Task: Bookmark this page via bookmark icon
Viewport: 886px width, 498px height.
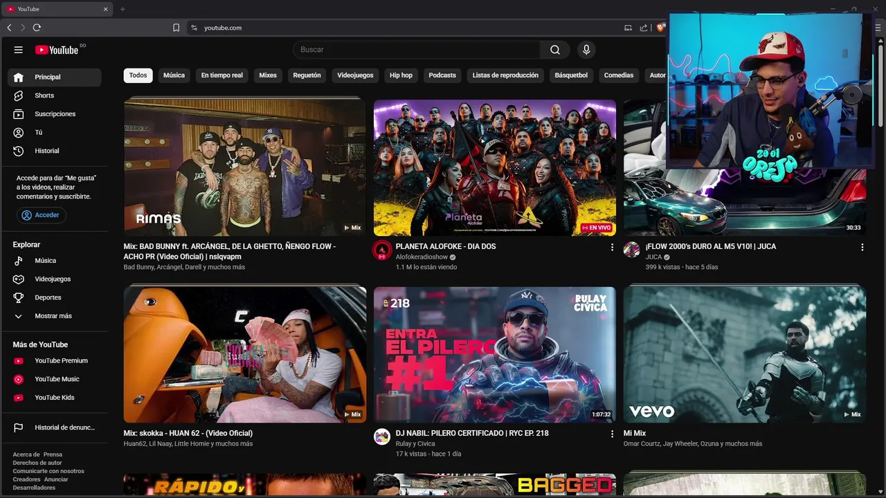Action: tap(176, 28)
